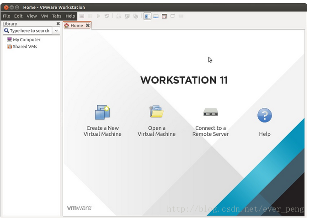Image resolution: width=309 pixels, height=218 pixels.
Task: Click the full screen mode toolbar icon
Action: point(164,16)
